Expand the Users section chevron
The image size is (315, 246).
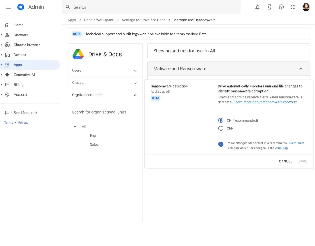pyautogui.click(x=135, y=71)
